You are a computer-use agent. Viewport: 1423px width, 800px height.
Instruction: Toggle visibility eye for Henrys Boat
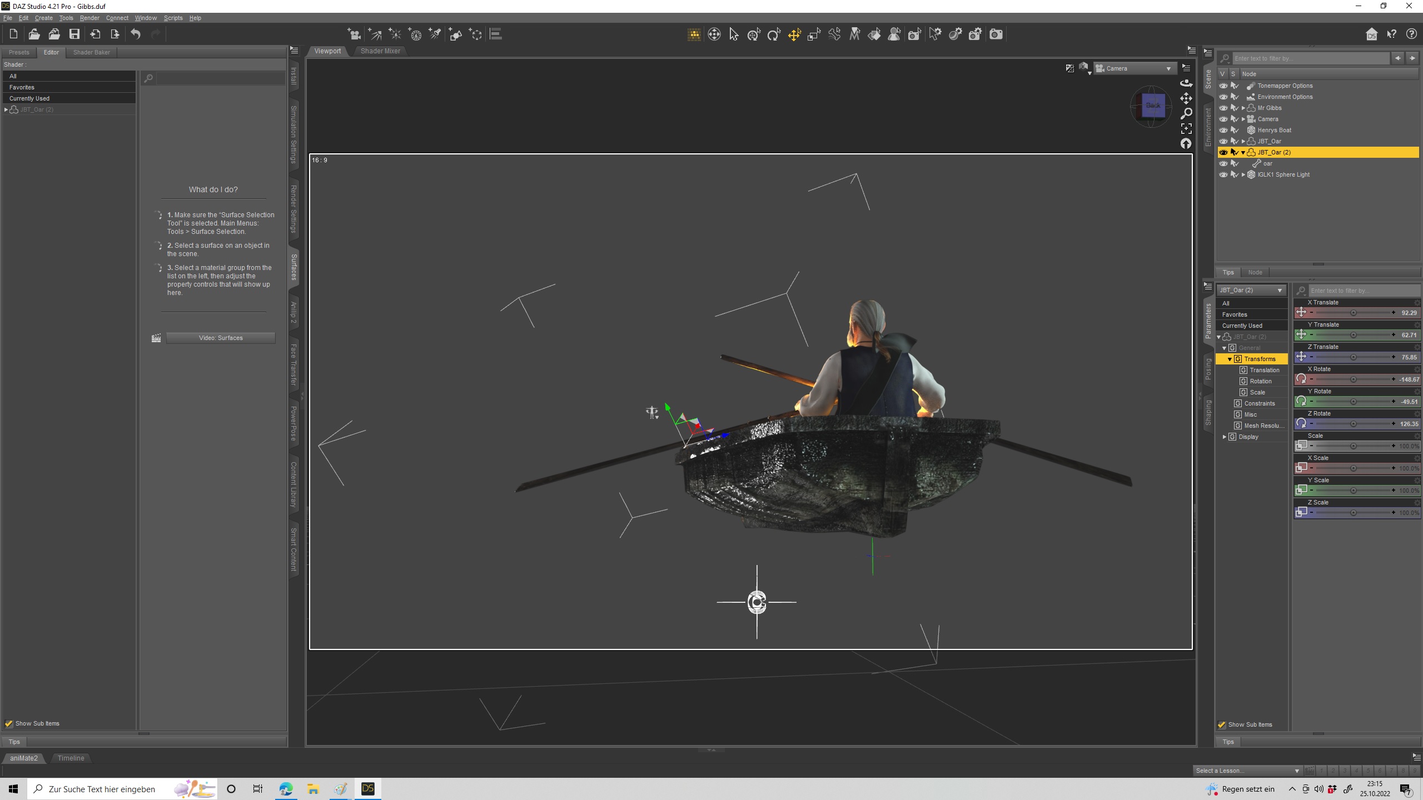[x=1223, y=130]
